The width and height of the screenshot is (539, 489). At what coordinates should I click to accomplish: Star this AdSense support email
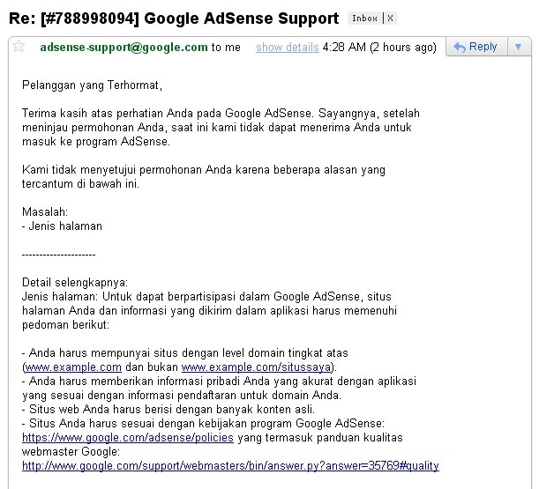[19, 46]
